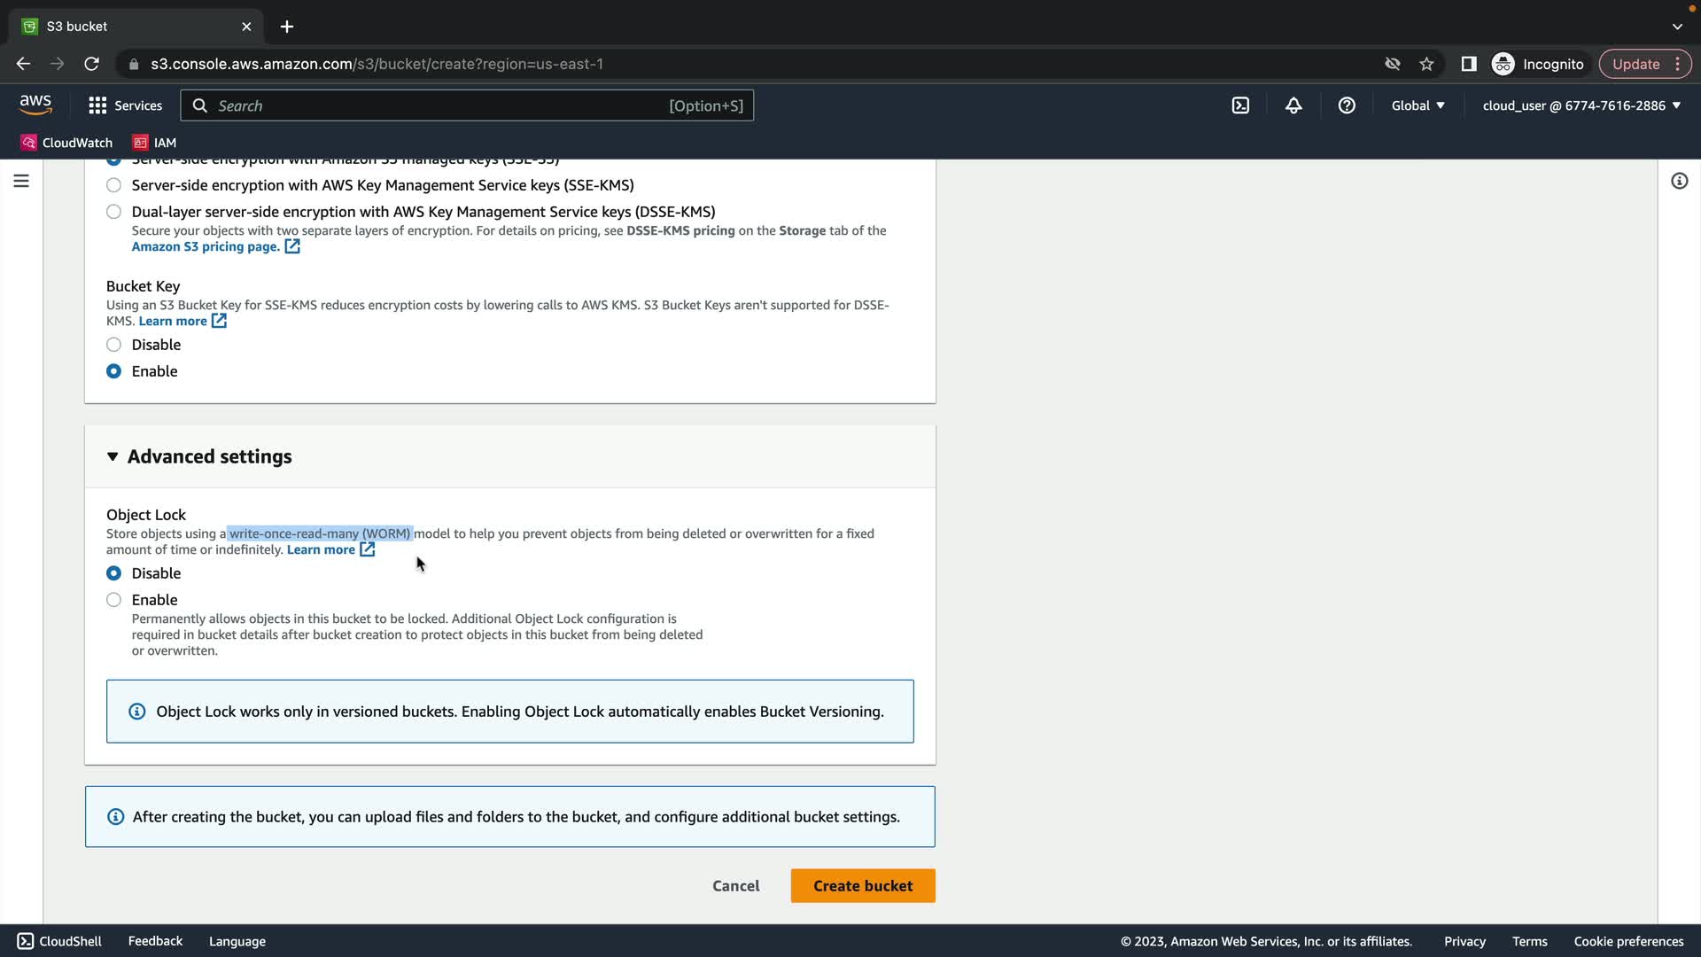Open the info panel icon on the right
Image resolution: width=1701 pixels, height=957 pixels.
[1679, 181]
